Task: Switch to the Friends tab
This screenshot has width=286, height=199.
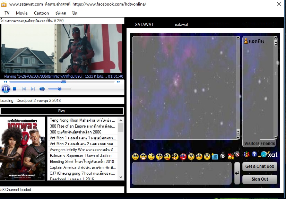Action: (x=268, y=144)
